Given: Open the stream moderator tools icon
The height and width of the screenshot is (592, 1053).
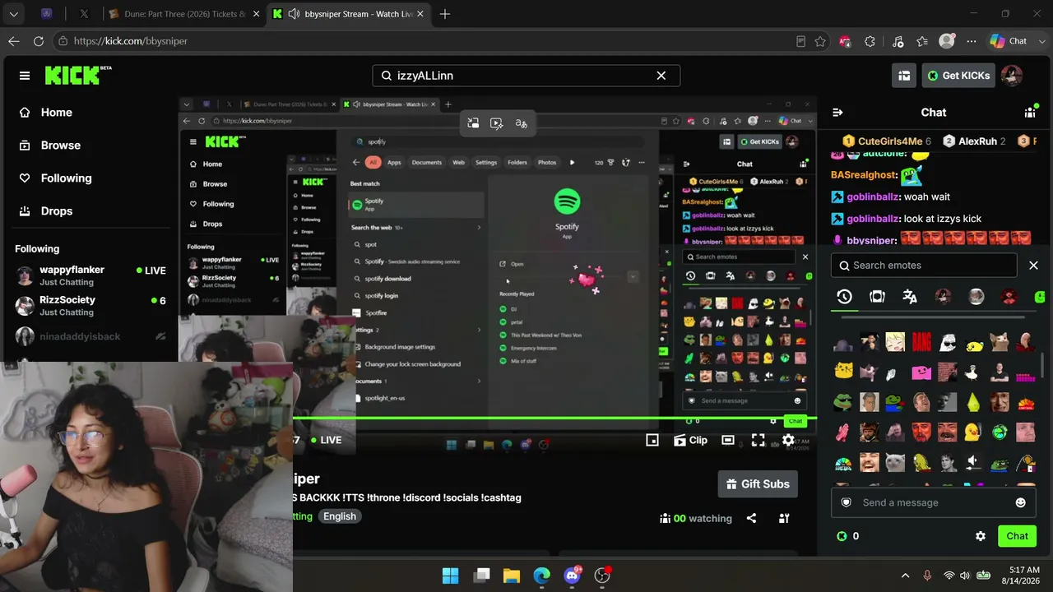Looking at the screenshot, I should point(784,518).
